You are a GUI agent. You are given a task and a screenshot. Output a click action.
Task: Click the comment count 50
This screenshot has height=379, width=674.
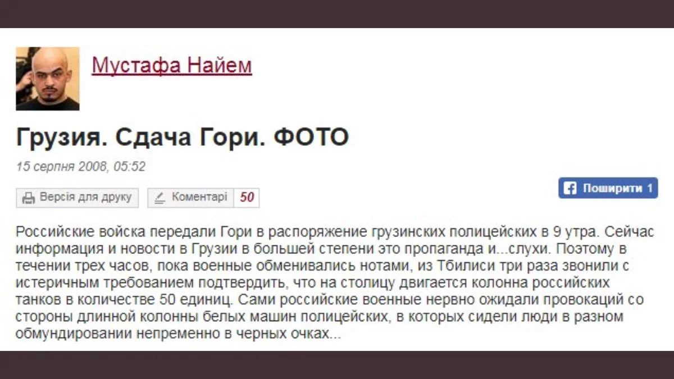[x=247, y=198]
